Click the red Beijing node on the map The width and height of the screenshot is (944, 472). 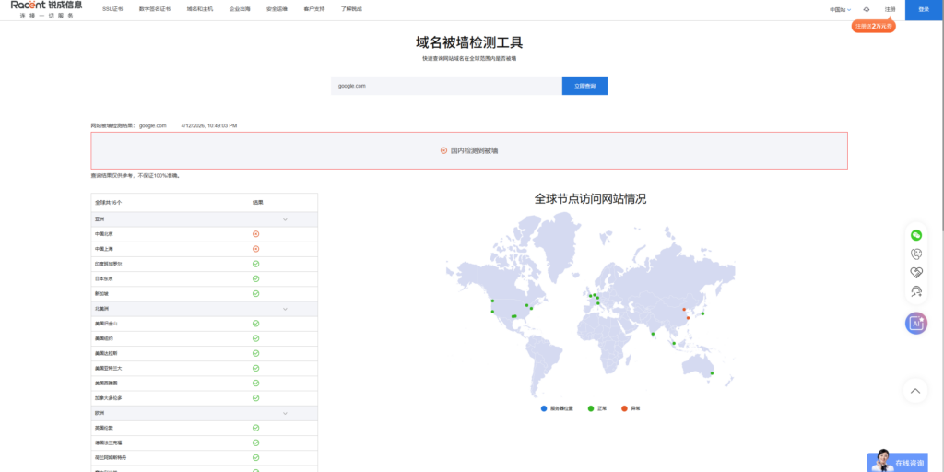[x=683, y=309]
